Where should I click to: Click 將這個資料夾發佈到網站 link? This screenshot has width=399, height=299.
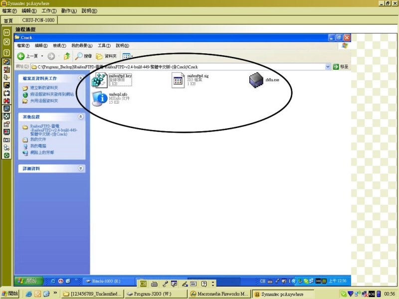click(52, 94)
